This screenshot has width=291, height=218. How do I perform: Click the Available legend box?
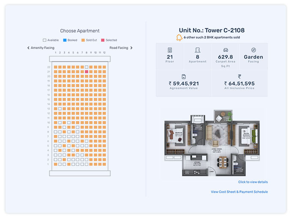point(44,40)
